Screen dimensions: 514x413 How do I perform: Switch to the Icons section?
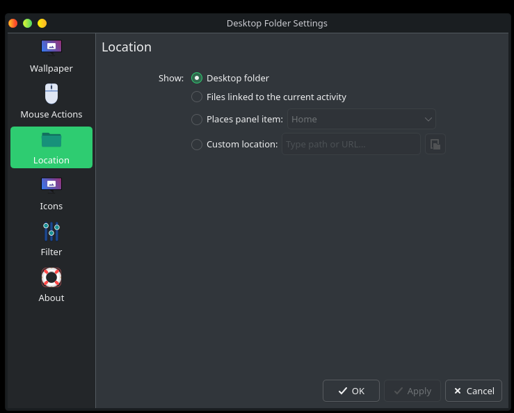pyautogui.click(x=51, y=193)
